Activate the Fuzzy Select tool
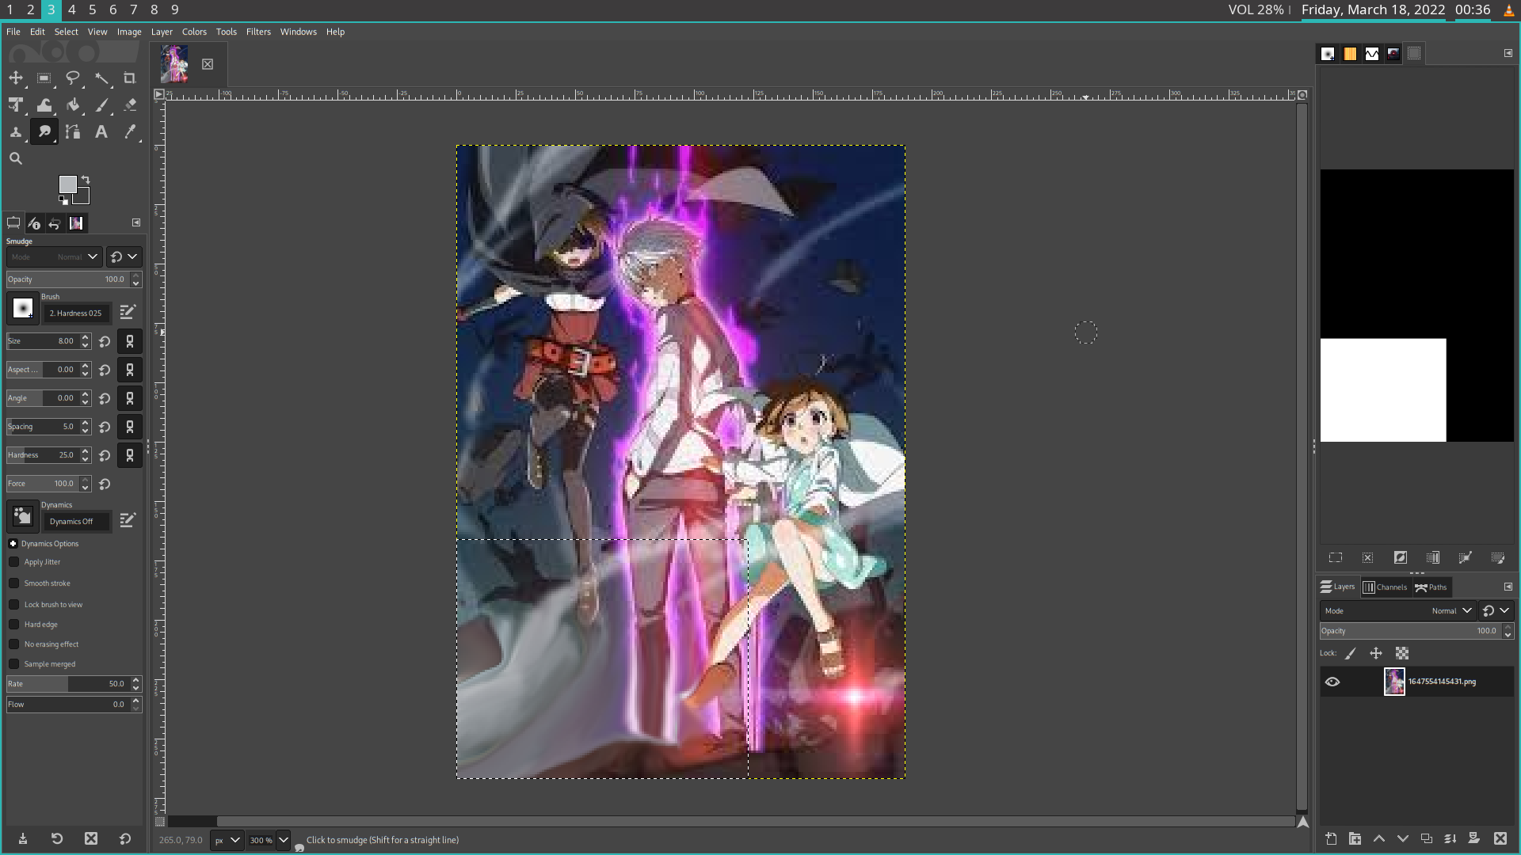This screenshot has width=1521, height=855. coord(102,78)
